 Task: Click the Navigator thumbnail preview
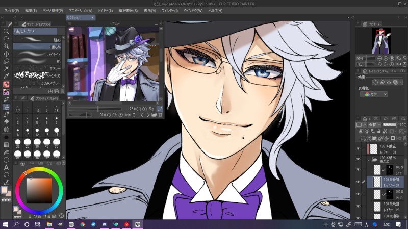coord(381,40)
